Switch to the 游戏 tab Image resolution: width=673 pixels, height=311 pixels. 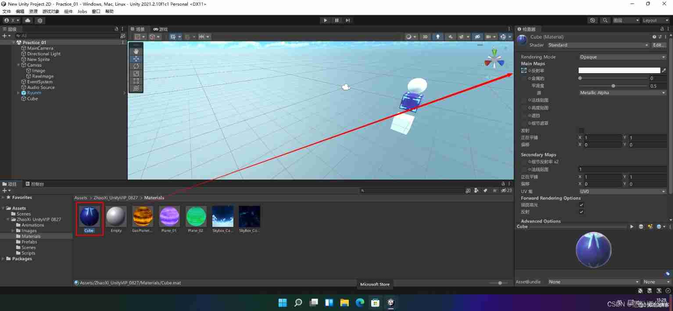click(x=161, y=28)
